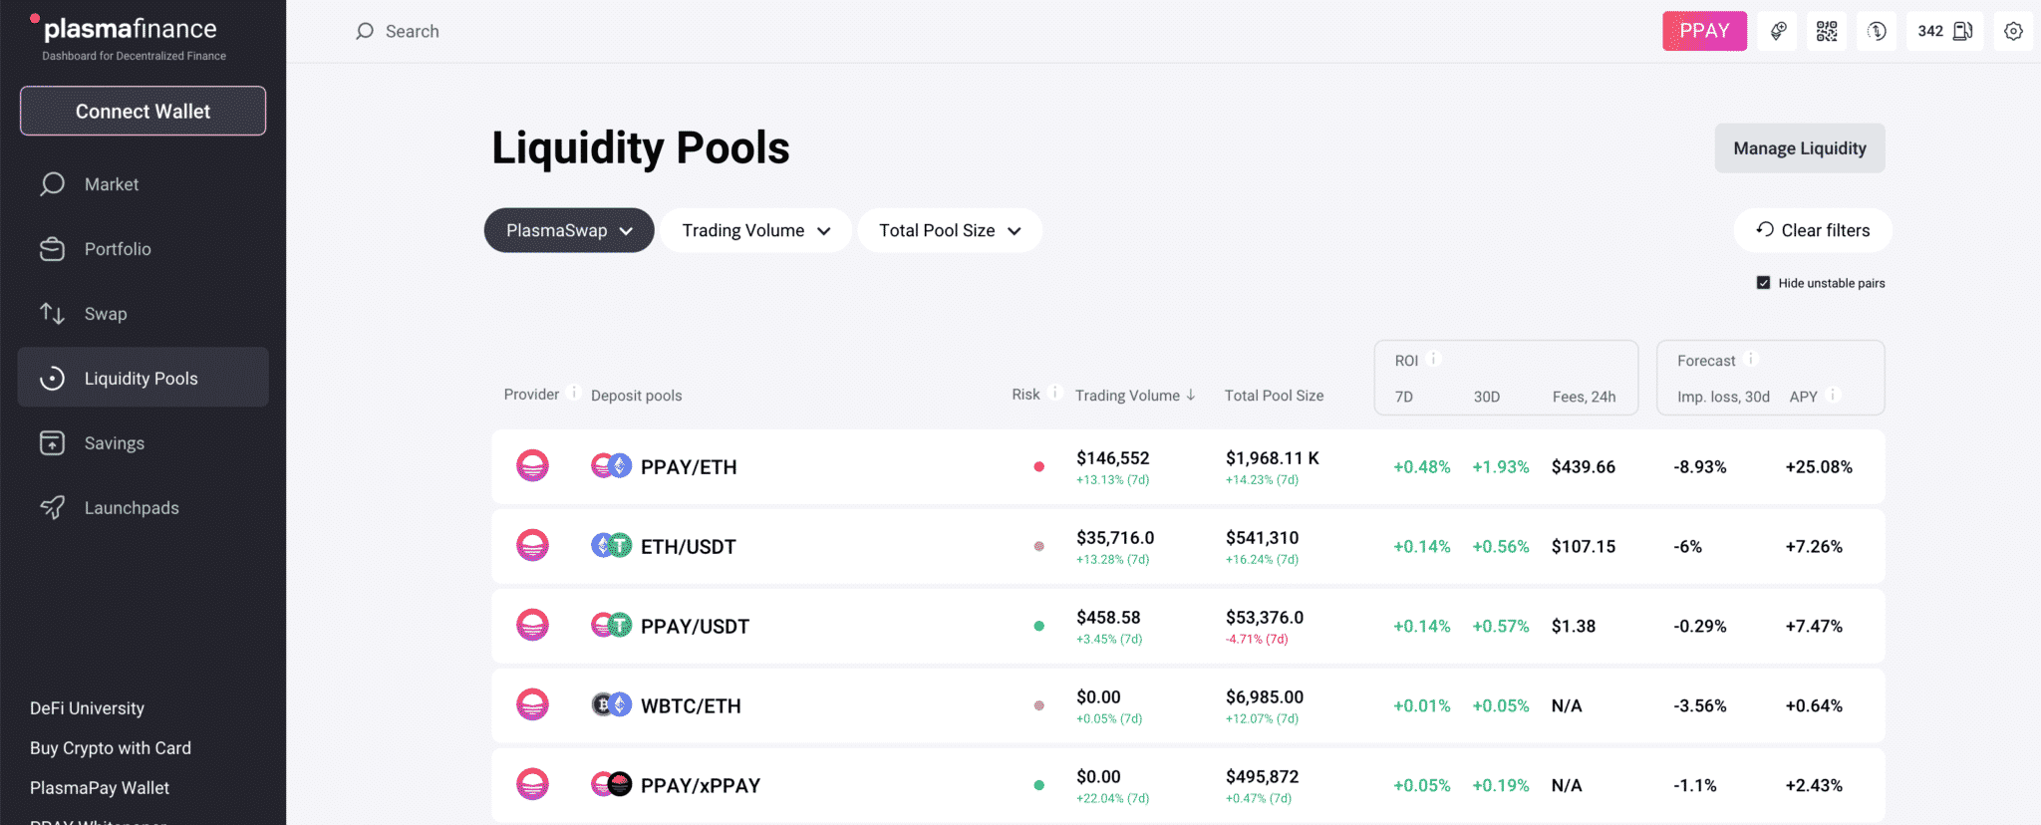Select the PPAY/USDT pool name
This screenshot has height=825, width=2041.
click(695, 627)
